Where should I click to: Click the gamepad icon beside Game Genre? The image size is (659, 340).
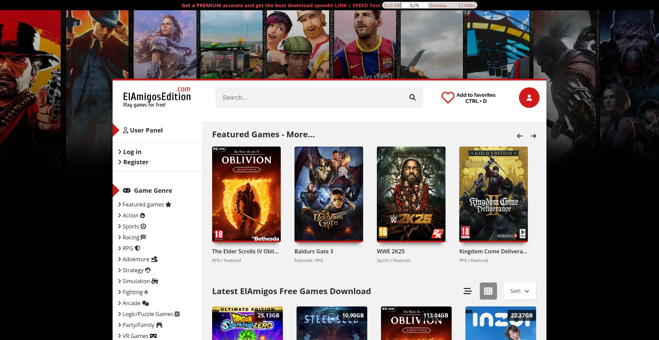pos(127,190)
